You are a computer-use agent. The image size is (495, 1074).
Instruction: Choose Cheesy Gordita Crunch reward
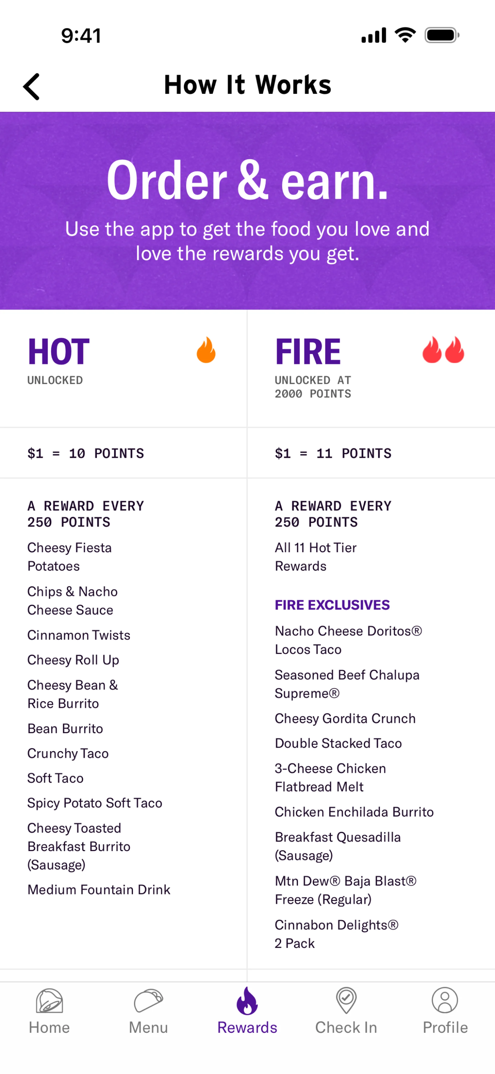click(x=345, y=718)
